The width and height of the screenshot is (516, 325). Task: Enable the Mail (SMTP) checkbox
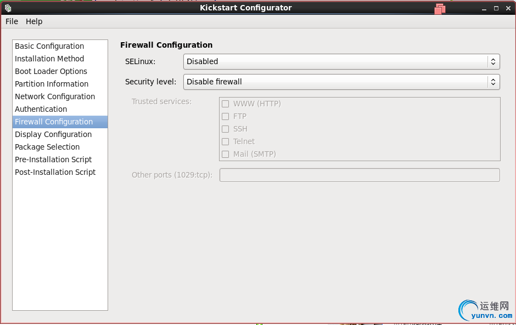225,154
